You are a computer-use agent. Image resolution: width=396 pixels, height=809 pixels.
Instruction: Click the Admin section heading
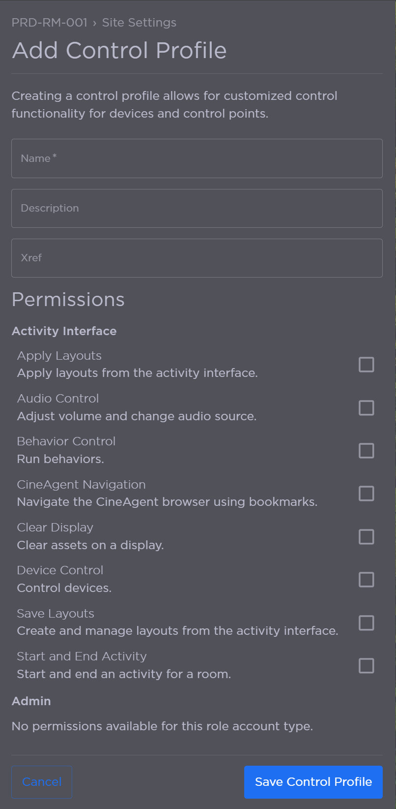click(31, 701)
